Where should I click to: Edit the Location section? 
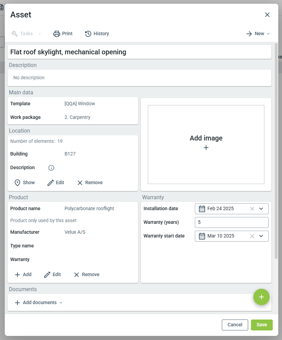click(56, 182)
